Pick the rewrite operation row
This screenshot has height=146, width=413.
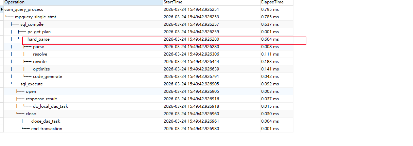coord(40,62)
